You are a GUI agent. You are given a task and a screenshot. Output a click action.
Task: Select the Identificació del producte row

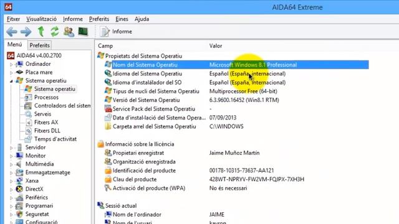coord(237,170)
